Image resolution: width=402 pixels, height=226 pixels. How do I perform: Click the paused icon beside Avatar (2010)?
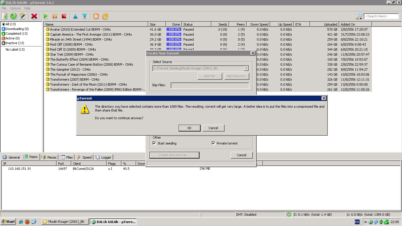coord(47,29)
